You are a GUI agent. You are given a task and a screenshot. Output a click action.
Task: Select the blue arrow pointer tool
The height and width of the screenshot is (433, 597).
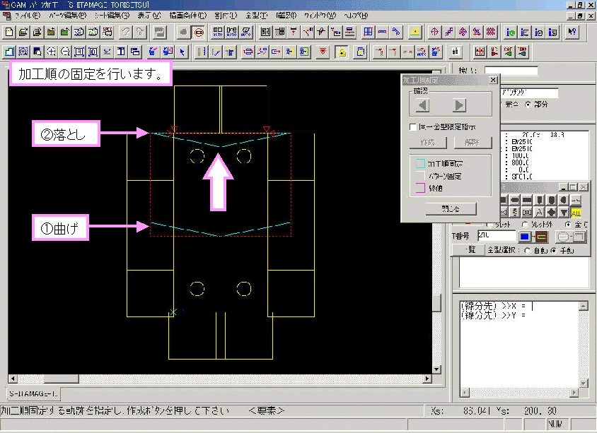coord(182,52)
